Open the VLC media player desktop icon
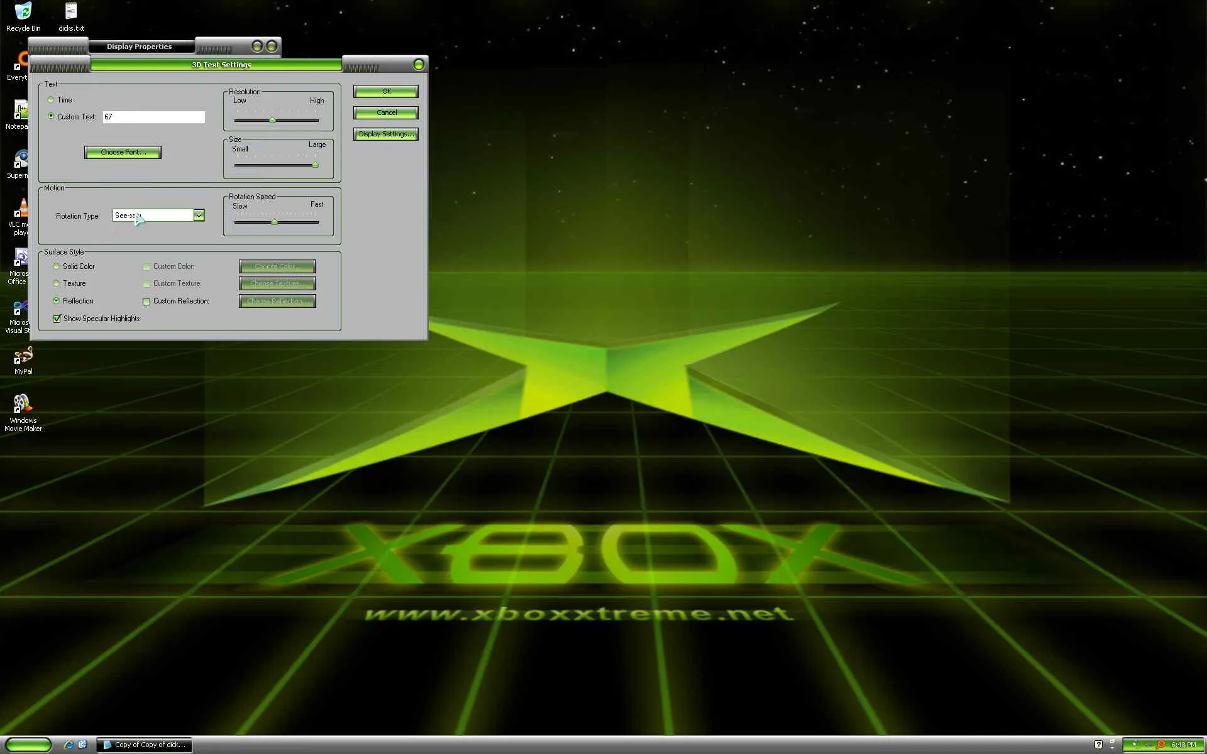1207x754 pixels. click(x=23, y=209)
